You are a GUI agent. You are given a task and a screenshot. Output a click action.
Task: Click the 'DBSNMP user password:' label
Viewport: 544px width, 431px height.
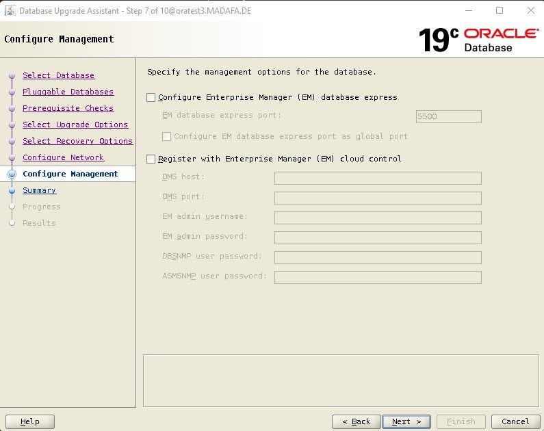pyautogui.click(x=212, y=256)
